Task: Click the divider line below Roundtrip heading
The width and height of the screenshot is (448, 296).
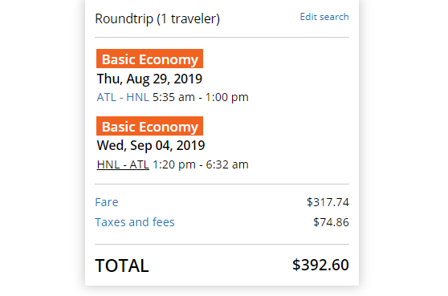Action: click(x=222, y=37)
